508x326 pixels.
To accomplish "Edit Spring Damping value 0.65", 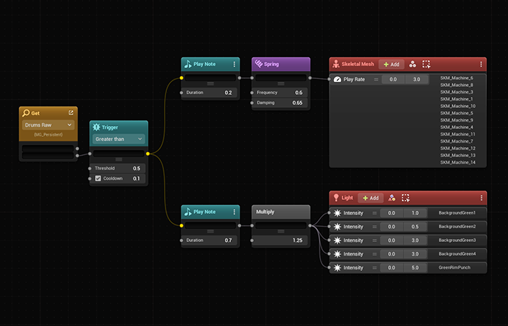I will 298,103.
